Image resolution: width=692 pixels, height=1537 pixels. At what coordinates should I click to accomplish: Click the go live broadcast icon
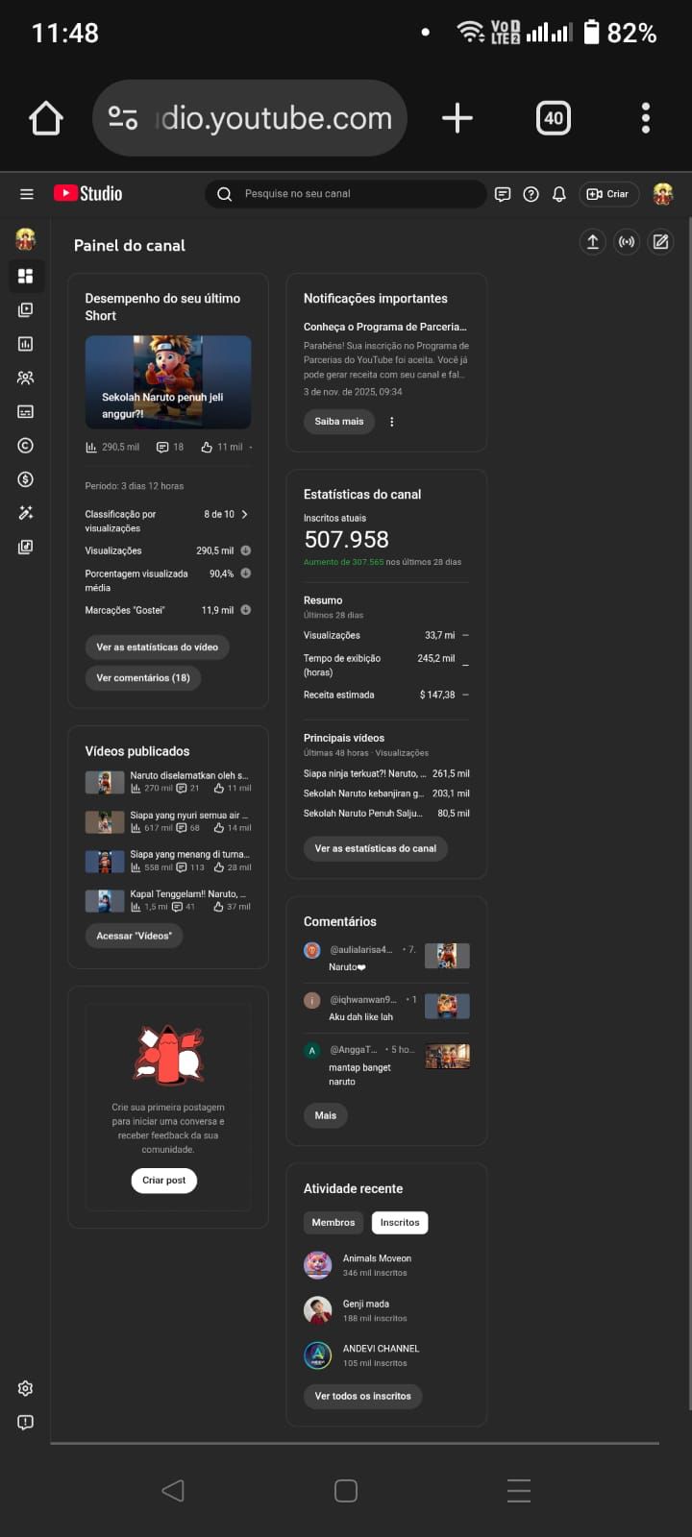click(x=627, y=242)
